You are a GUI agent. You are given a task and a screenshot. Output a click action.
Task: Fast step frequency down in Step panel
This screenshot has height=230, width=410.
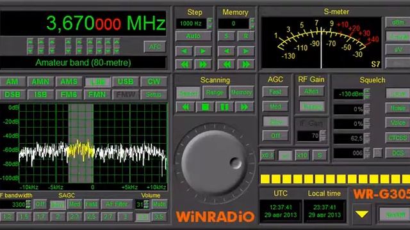tap(184, 64)
